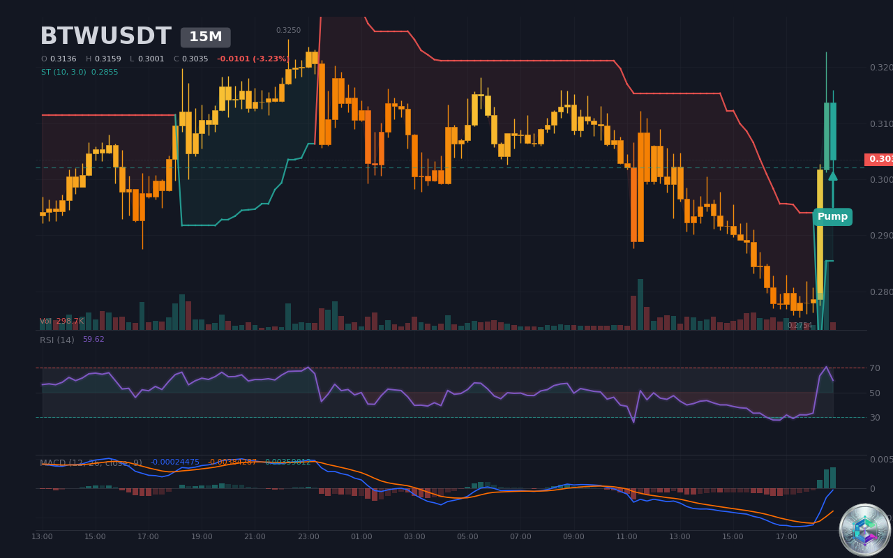This screenshot has width=893, height=558.
Task: Click the BTWUSDT symbol title
Action: [105, 37]
